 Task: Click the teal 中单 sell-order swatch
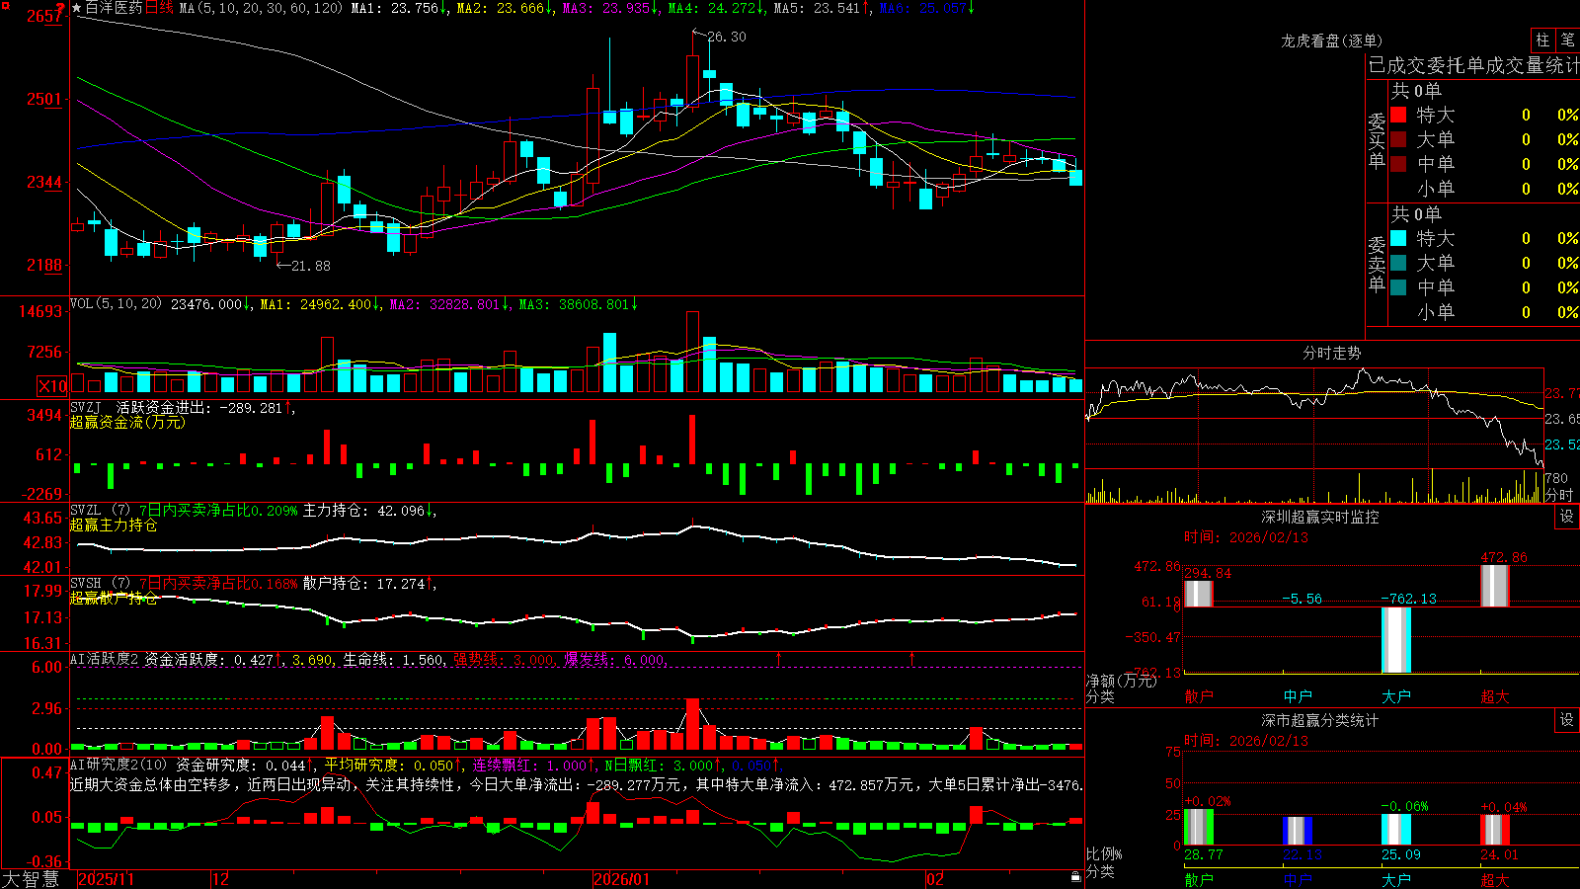[x=1398, y=287]
